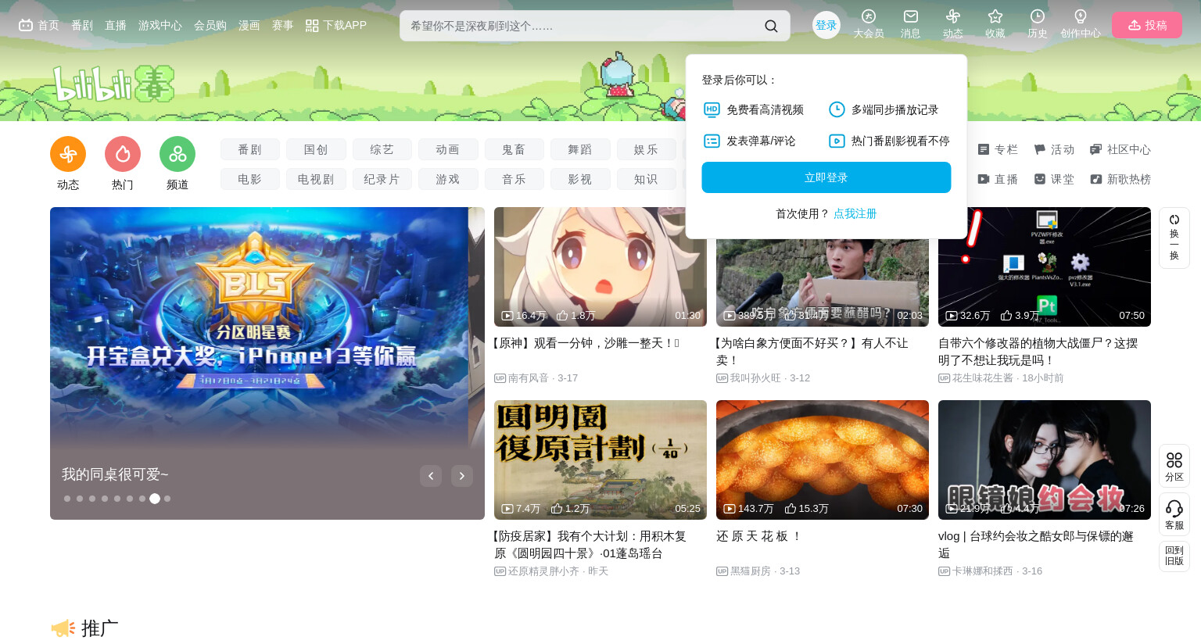Open 眼镜娘约会妆 video thumbnail
Viewport: 1201px width, 644px height.
[1045, 460]
